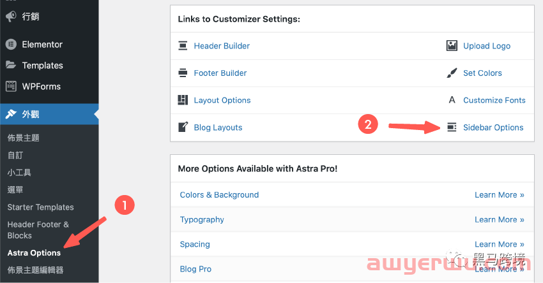Click the Layout Options grid icon

pyautogui.click(x=183, y=100)
